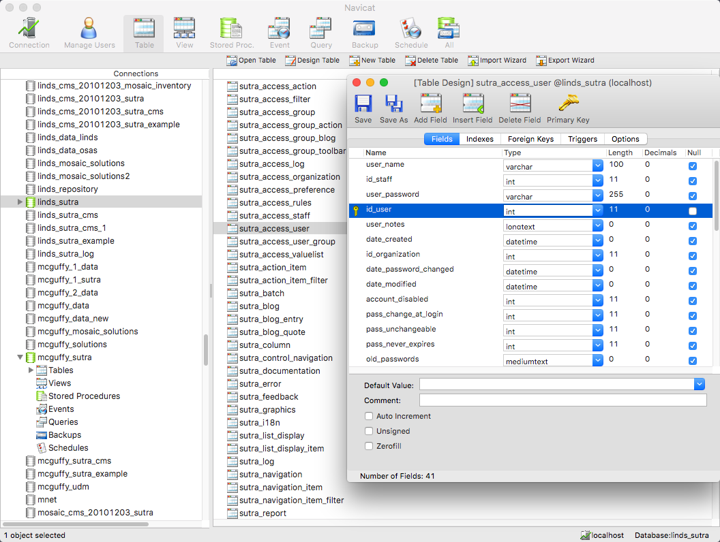Viewport: 720px width, 542px height.
Task: Enable the Zerofill checkbox
Action: (369, 446)
